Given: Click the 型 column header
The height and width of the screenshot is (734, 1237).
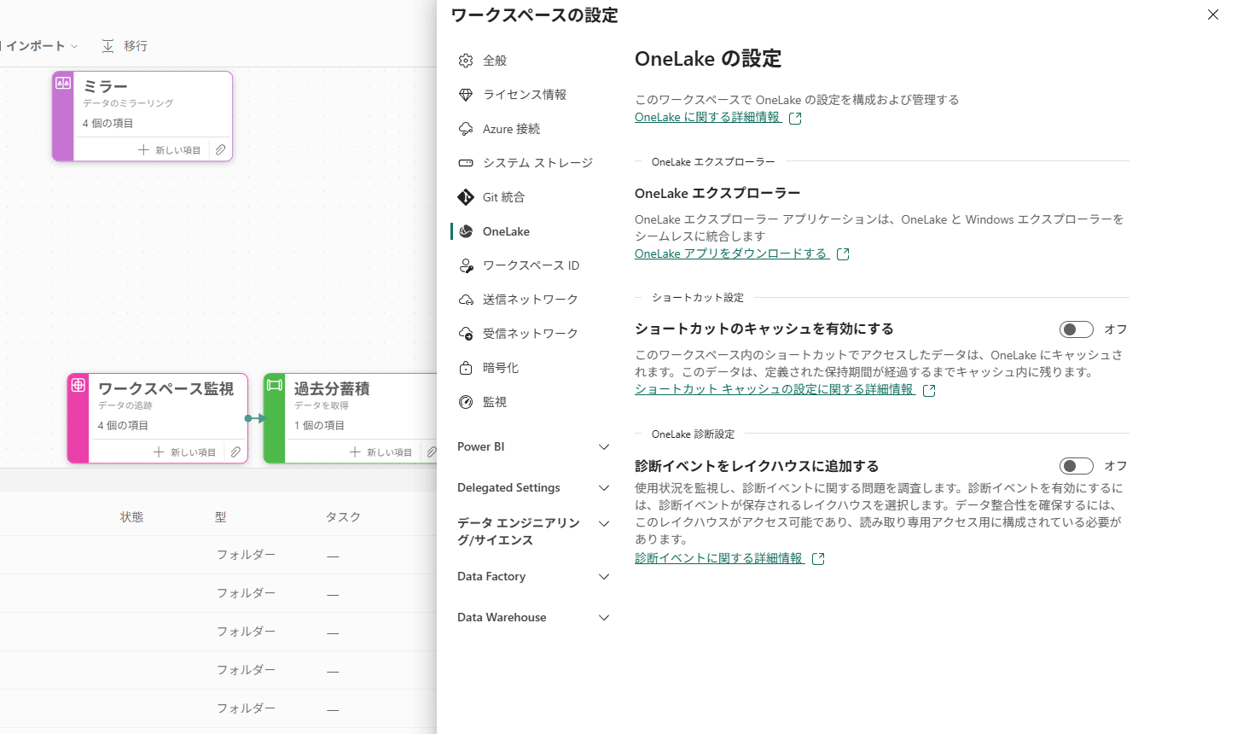Looking at the screenshot, I should click(221, 517).
